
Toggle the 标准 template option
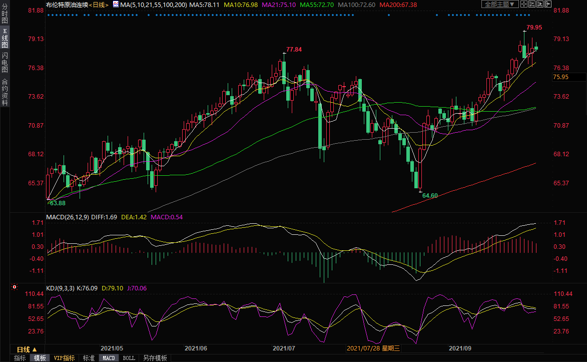(89, 358)
